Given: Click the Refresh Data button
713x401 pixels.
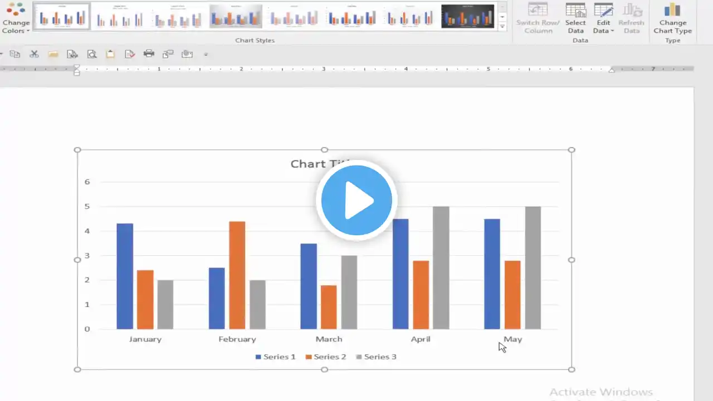Looking at the screenshot, I should click(631, 18).
